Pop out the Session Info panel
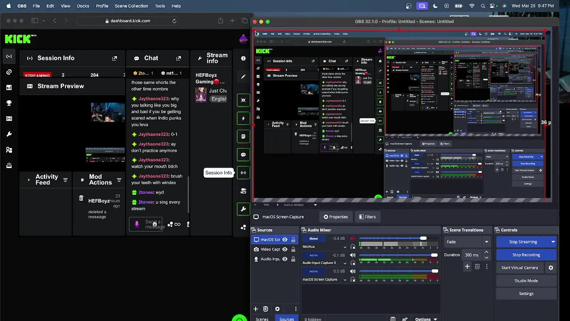570x321 pixels. [x=114, y=58]
